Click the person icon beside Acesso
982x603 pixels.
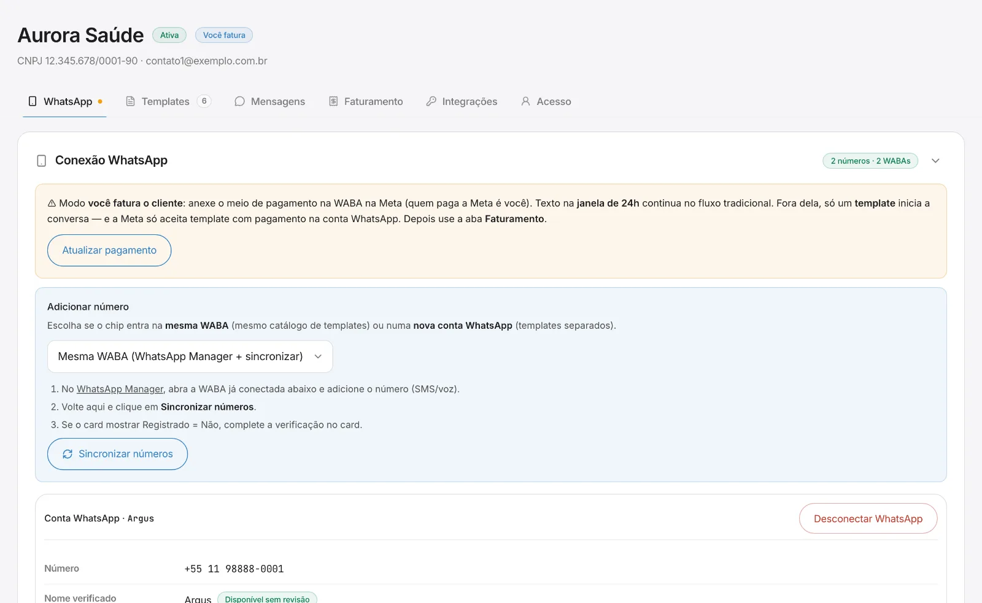[525, 101]
